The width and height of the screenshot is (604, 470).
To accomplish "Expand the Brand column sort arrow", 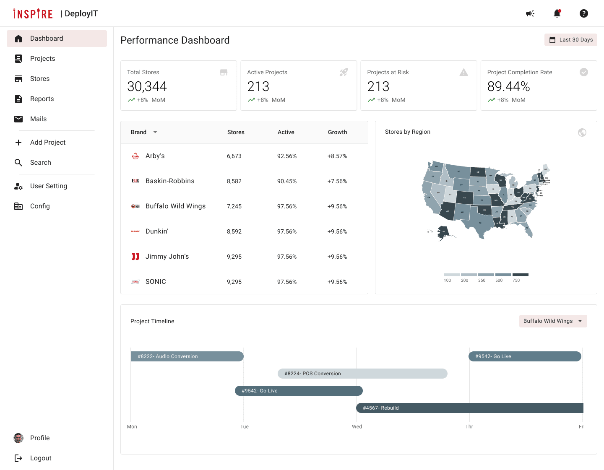I will pyautogui.click(x=155, y=132).
